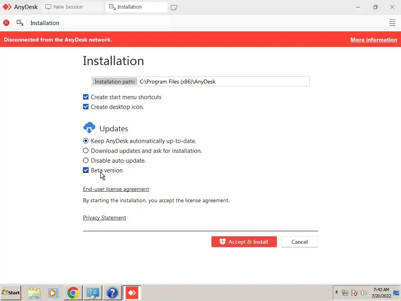Click More information in red banner

[374, 40]
